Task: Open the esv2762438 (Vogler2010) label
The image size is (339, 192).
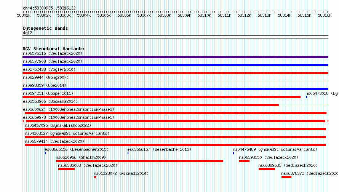Action: [x=49, y=69]
